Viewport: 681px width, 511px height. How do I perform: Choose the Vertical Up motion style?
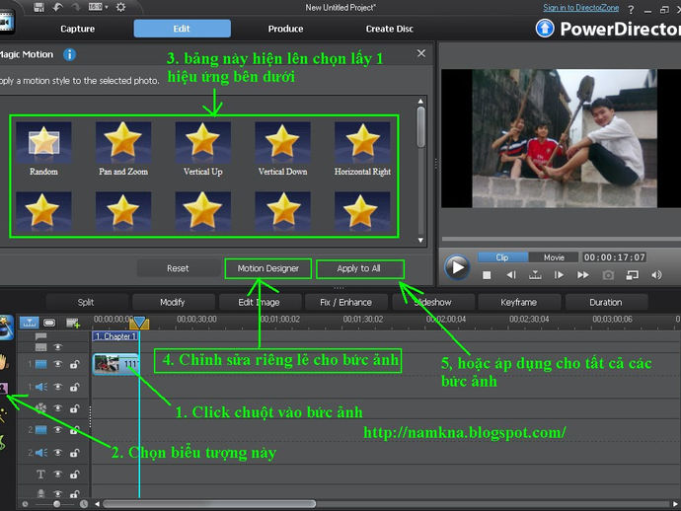pos(203,149)
